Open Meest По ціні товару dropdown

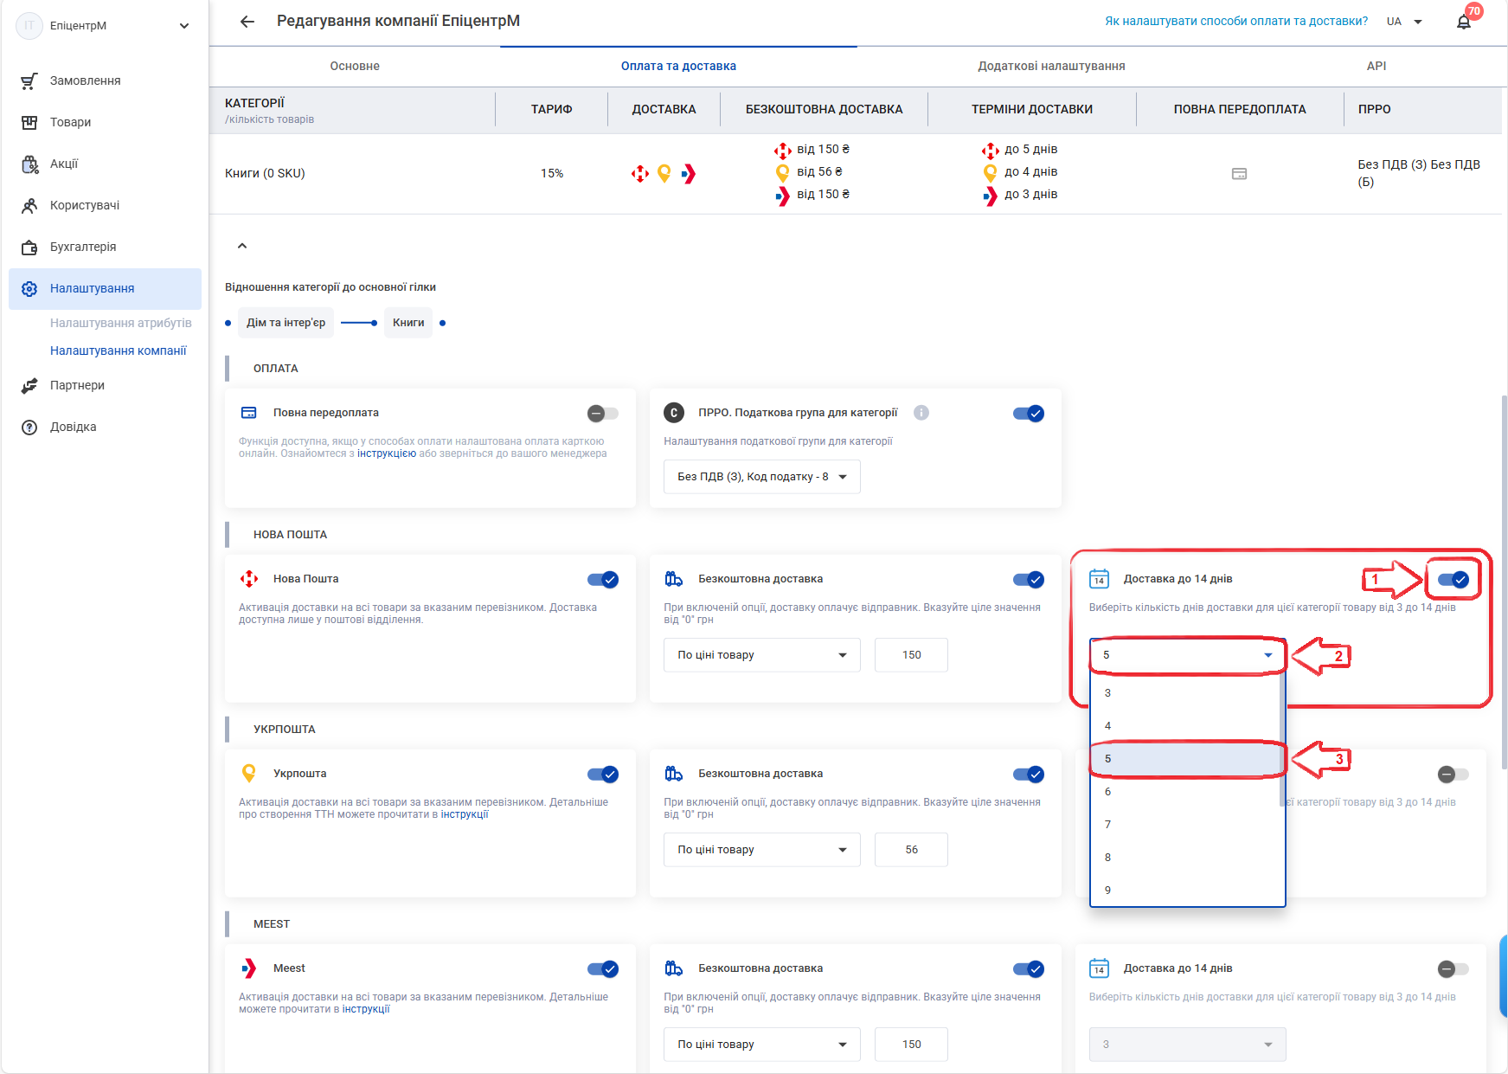[x=762, y=1045]
